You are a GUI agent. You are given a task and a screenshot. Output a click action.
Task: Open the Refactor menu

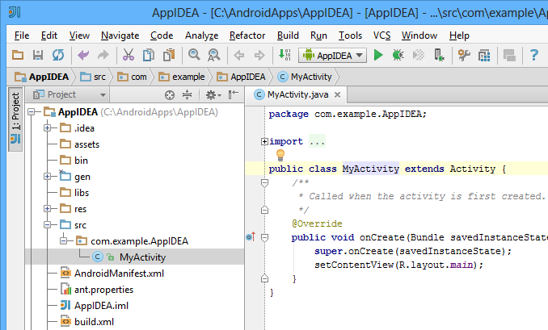coord(247,36)
